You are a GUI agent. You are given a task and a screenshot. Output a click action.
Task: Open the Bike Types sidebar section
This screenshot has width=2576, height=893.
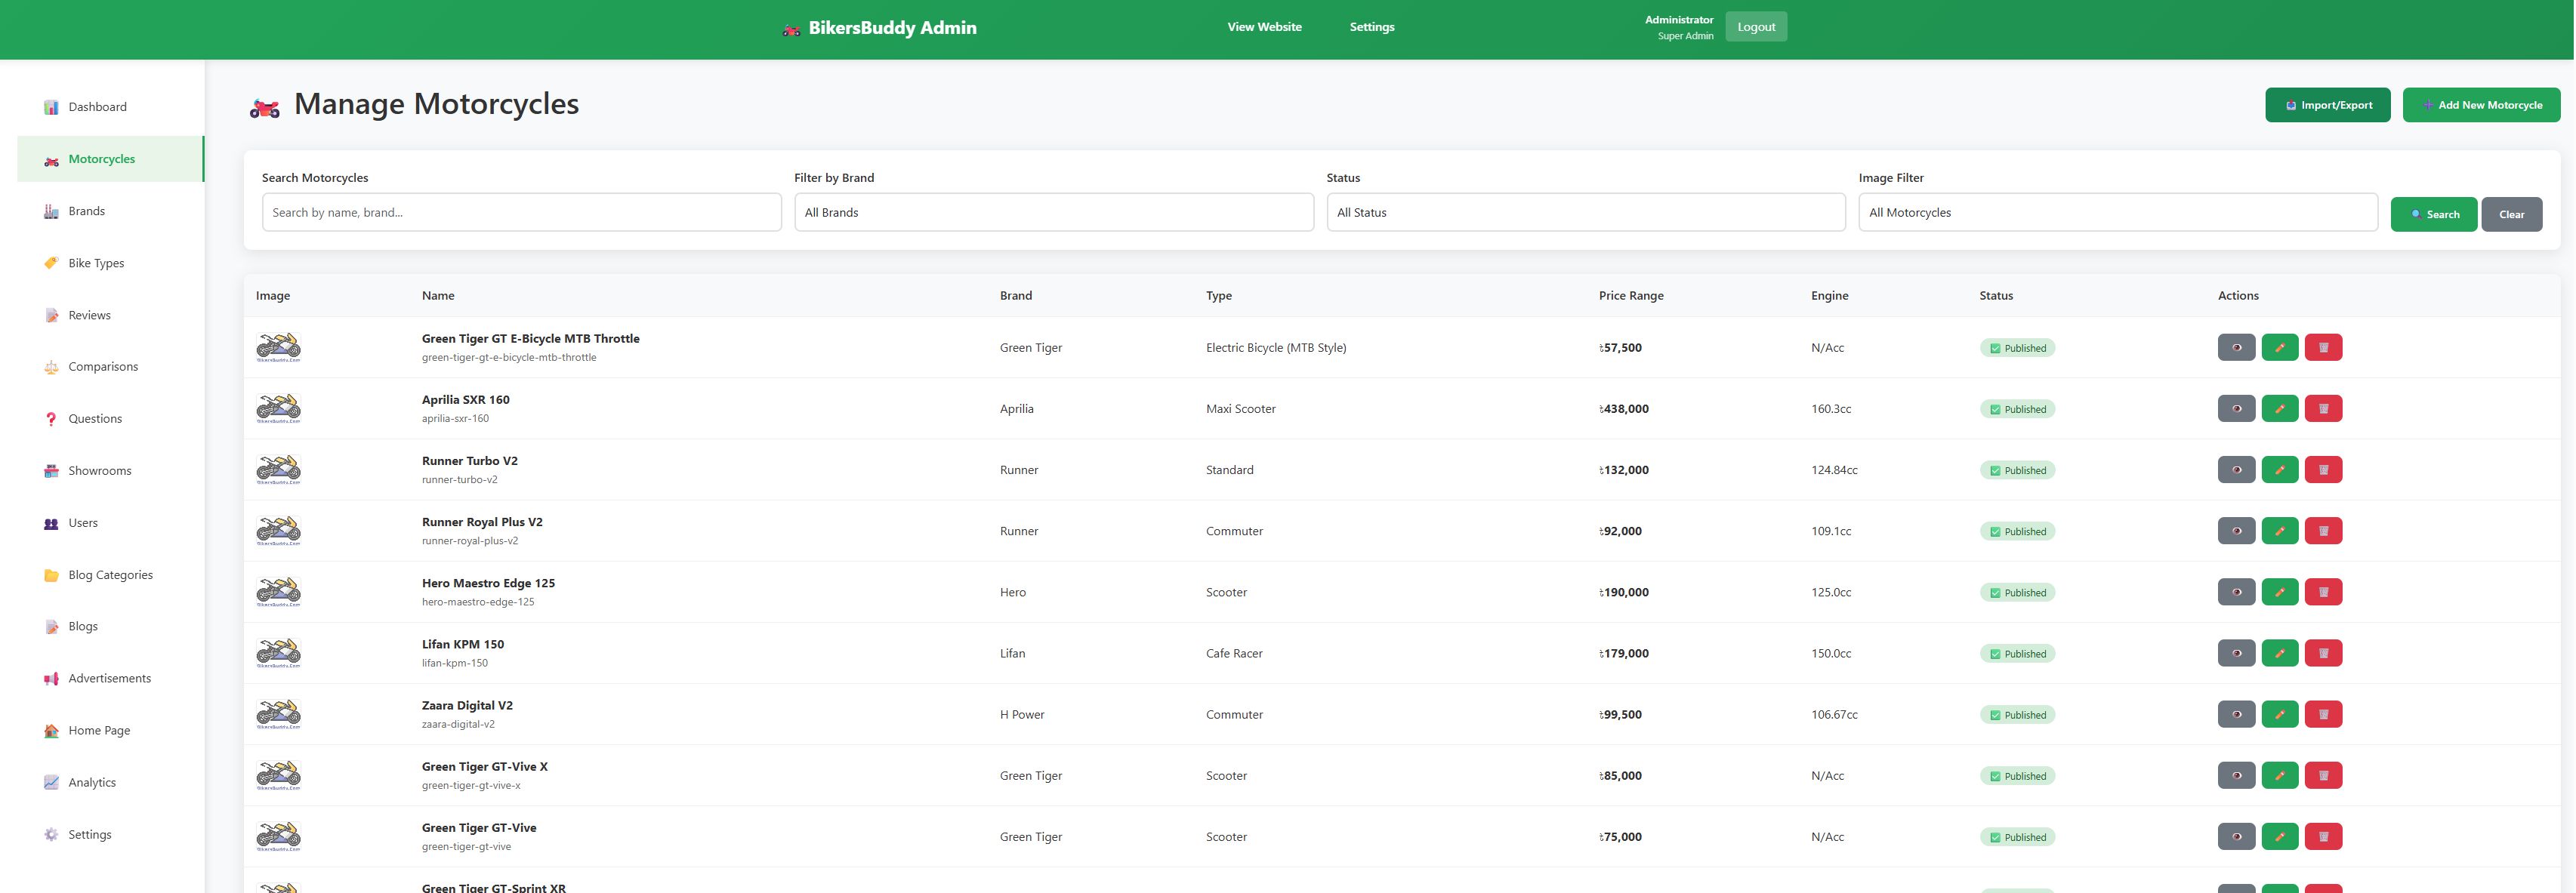point(96,263)
